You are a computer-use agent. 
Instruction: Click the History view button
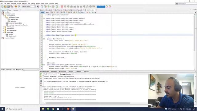(x=47, y=12)
